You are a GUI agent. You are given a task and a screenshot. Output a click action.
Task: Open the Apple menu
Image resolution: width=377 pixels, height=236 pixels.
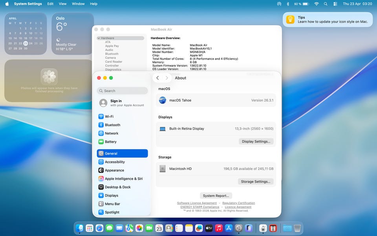click(7, 4)
